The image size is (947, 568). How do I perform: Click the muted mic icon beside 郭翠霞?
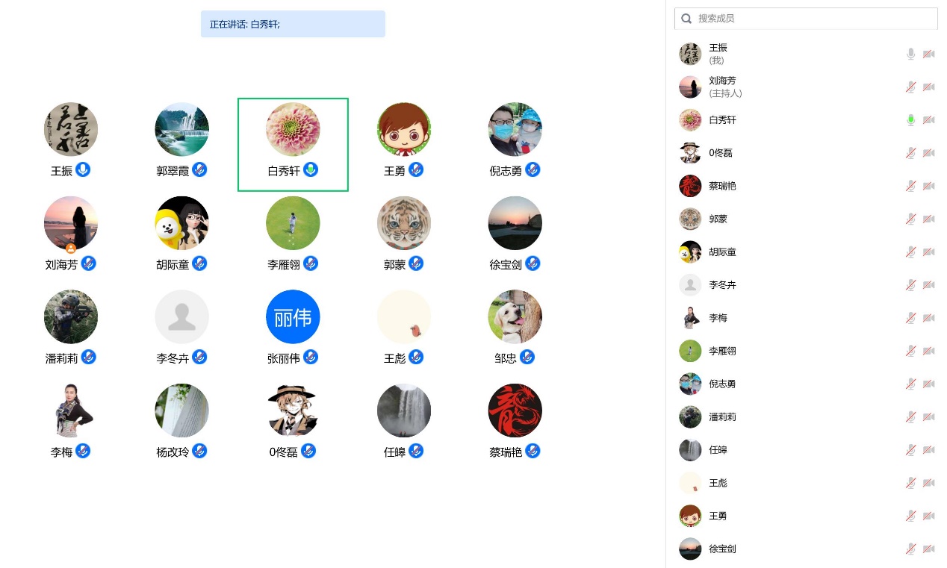coord(199,169)
